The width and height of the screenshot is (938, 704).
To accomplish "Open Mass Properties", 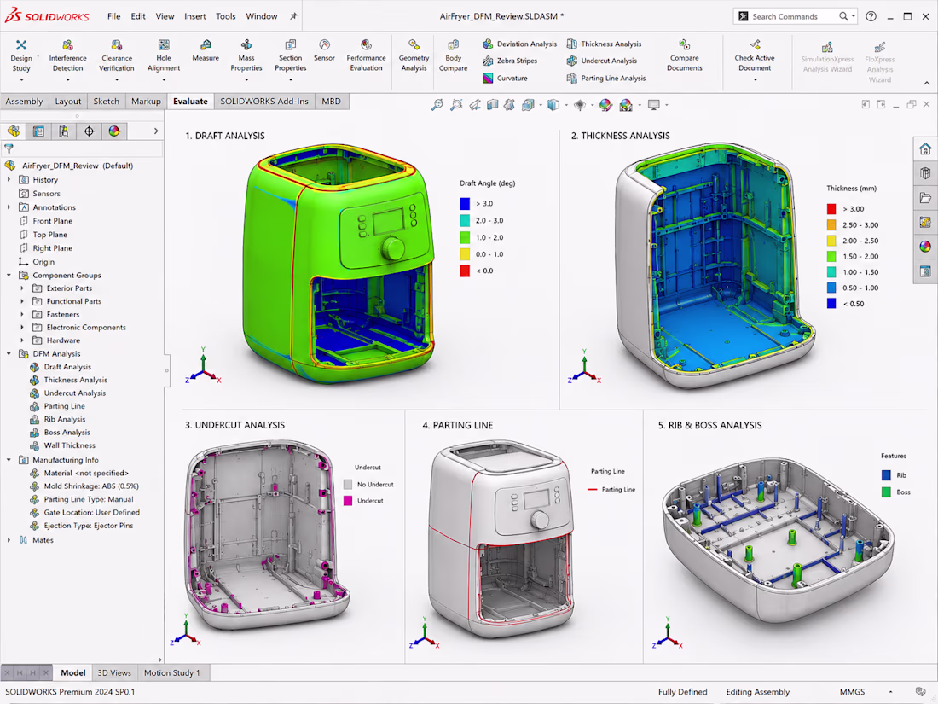I will (246, 55).
